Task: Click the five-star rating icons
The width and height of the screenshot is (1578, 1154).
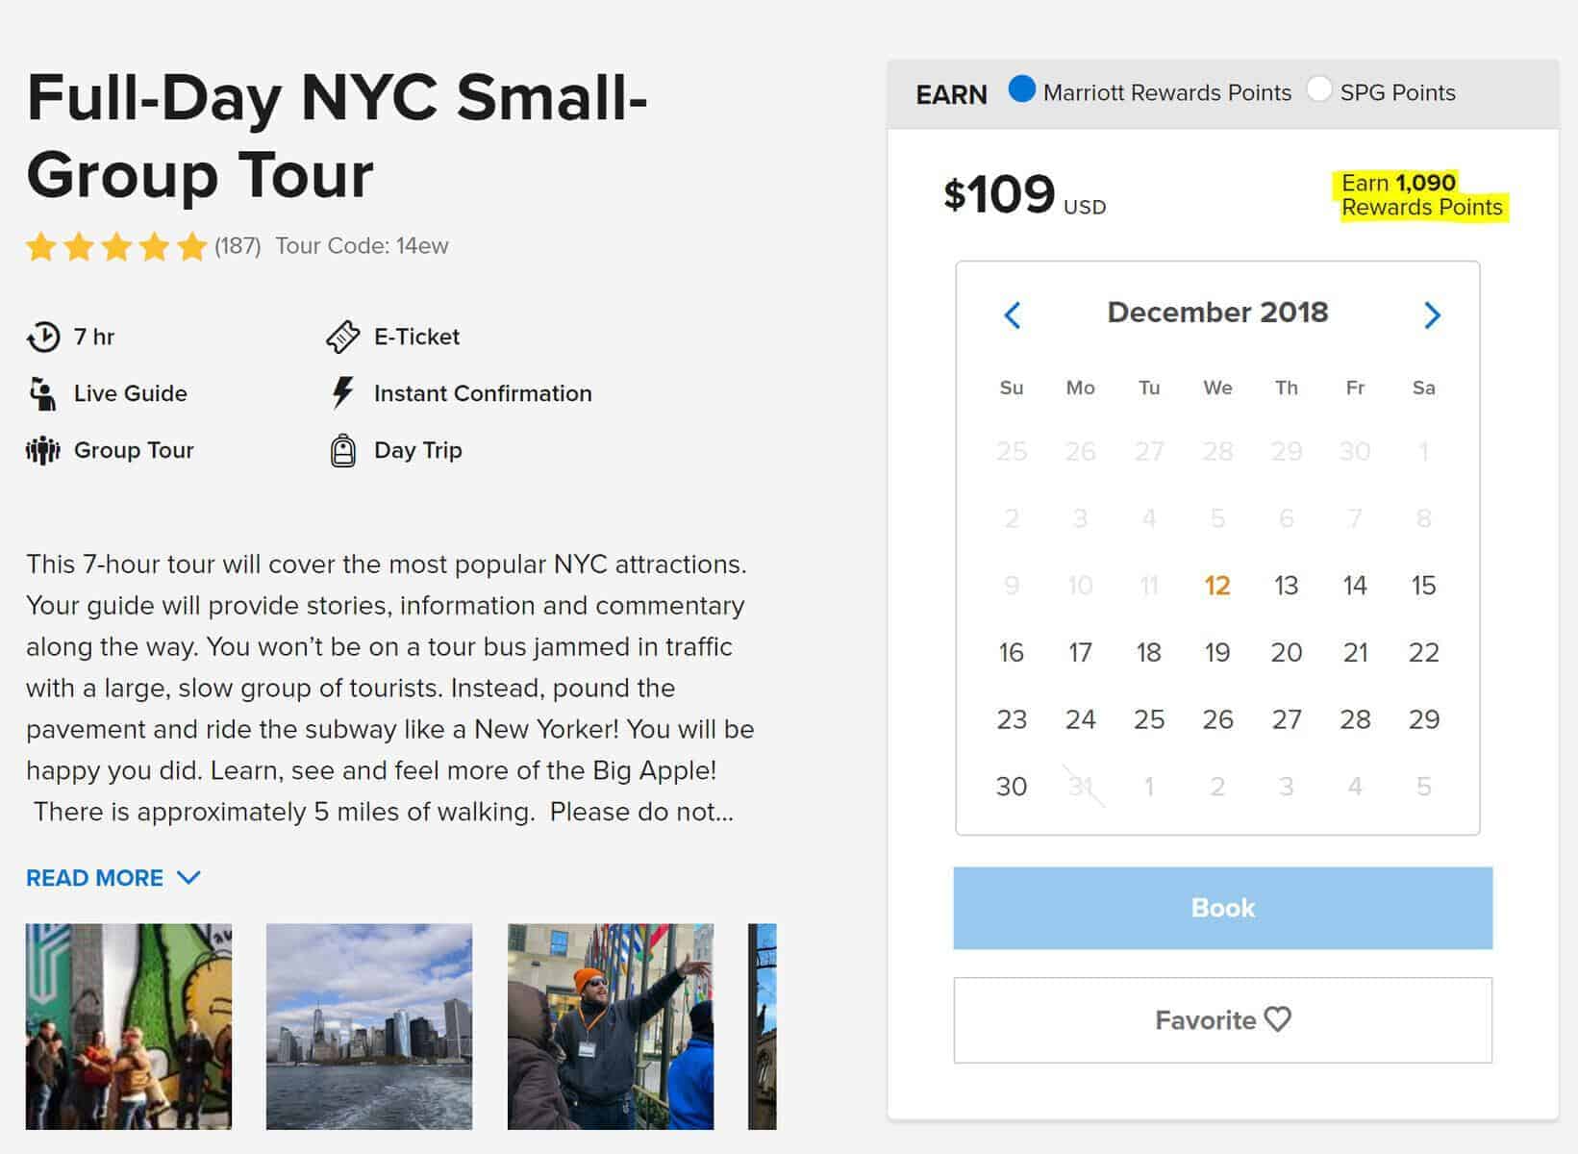Action: point(116,247)
